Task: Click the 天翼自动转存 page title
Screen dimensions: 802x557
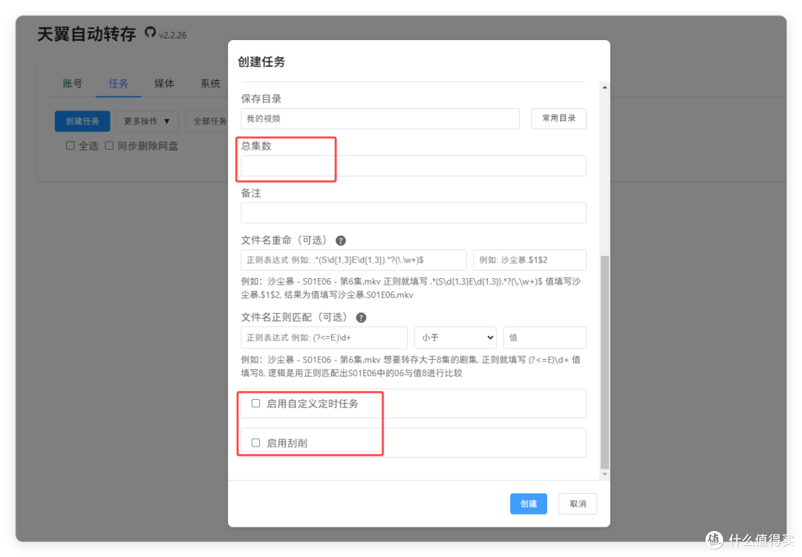Action: (x=87, y=34)
